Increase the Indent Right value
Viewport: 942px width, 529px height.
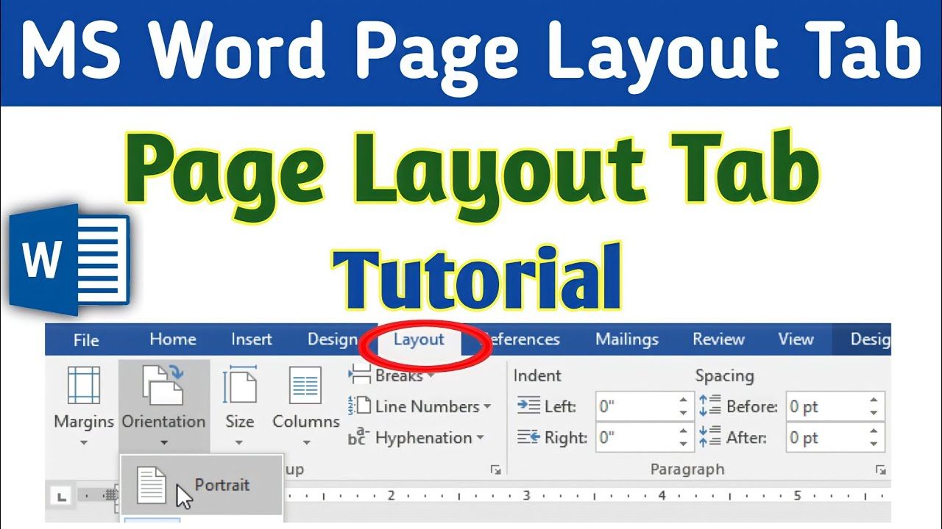pyautogui.click(x=684, y=431)
